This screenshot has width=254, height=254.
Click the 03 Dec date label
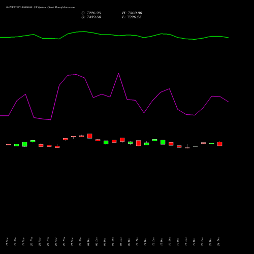[105, 242]
